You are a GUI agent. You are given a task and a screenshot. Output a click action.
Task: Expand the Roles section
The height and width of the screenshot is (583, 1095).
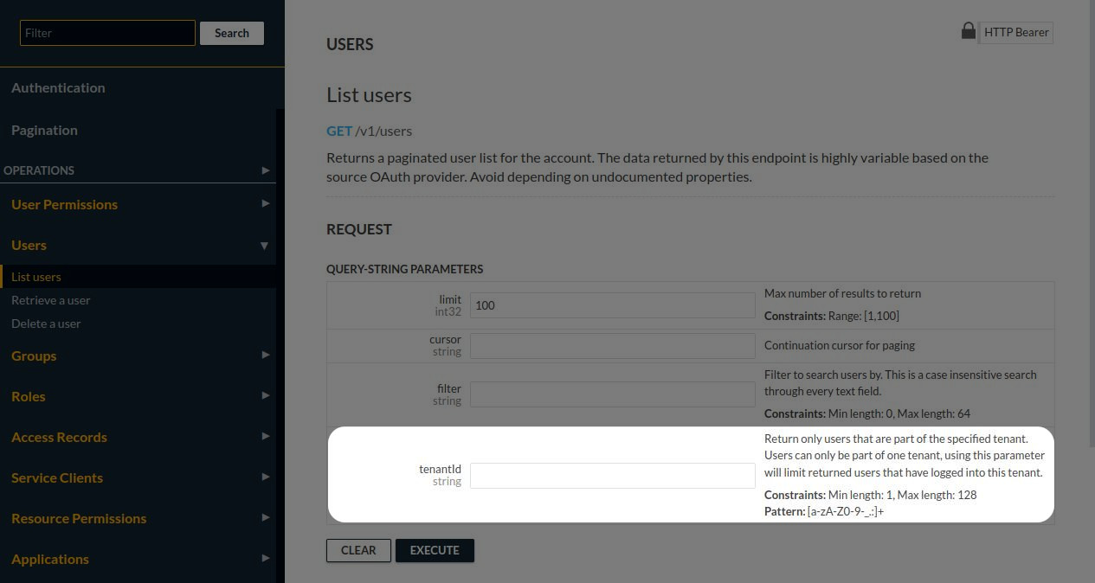[266, 396]
